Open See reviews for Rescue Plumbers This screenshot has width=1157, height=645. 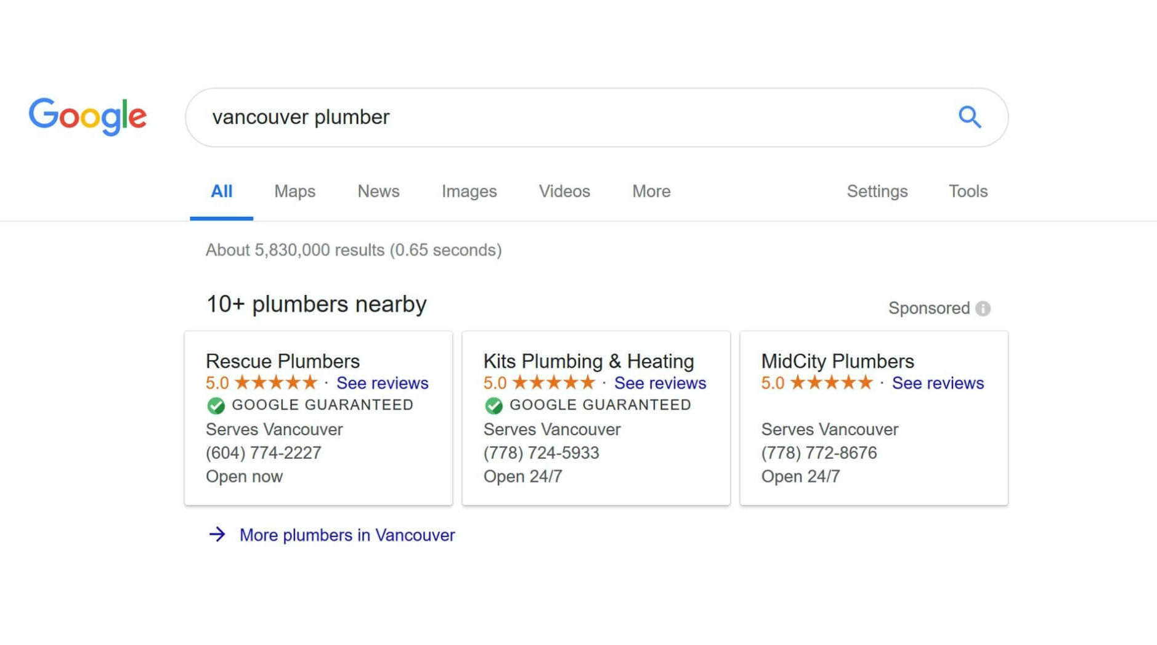pos(382,383)
